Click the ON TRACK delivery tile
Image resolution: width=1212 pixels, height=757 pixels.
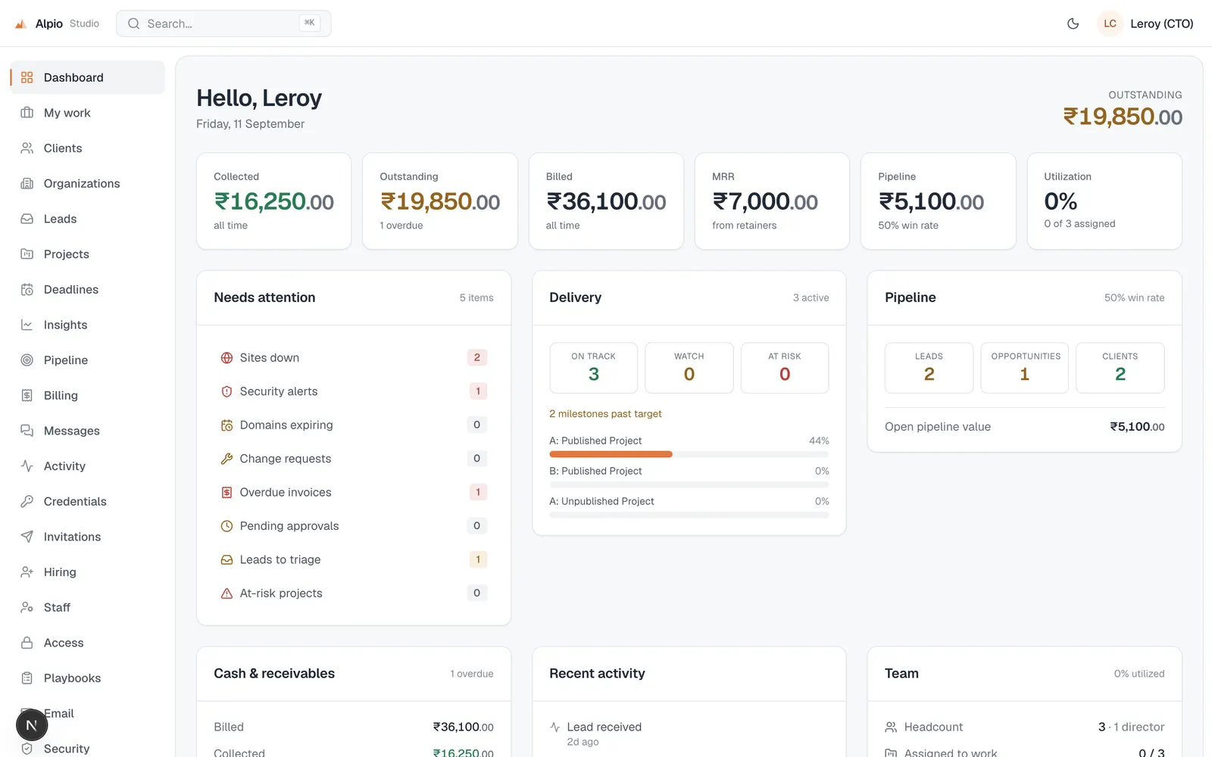pos(594,368)
